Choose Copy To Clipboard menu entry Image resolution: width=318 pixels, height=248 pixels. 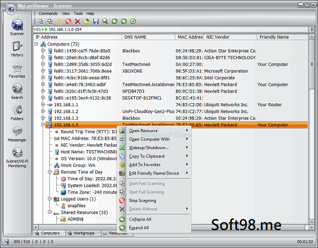154,156
